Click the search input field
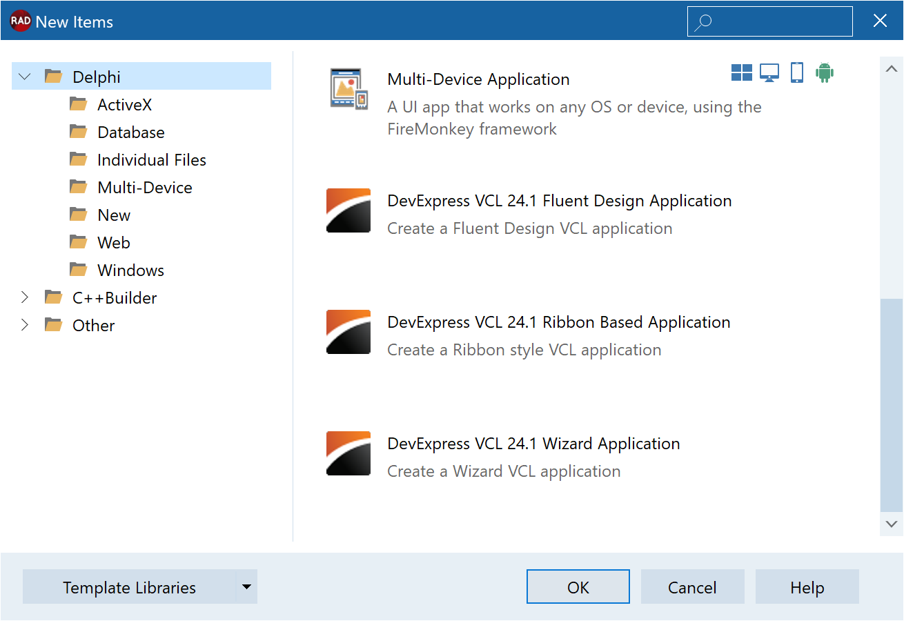Screen dimensions: 904x621 (780, 21)
